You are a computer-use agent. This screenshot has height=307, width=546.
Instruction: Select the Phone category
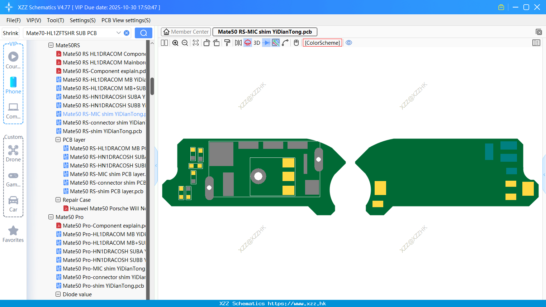[13, 86]
